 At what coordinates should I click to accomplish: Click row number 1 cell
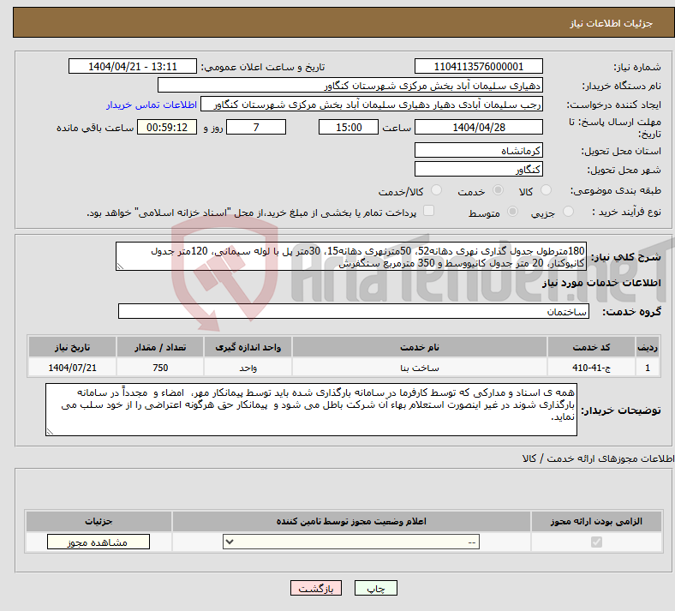pyautogui.click(x=648, y=368)
